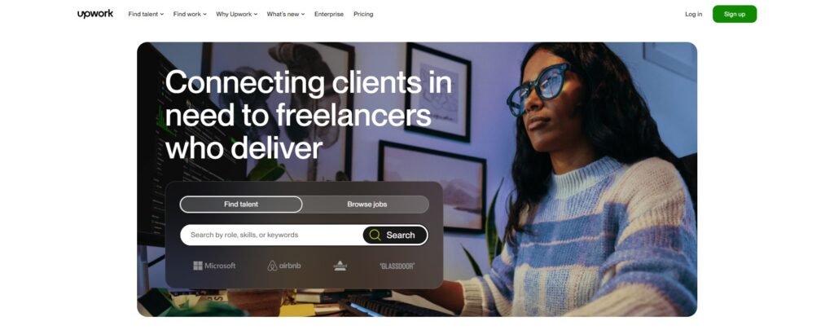Open the Enterprise page
The width and height of the screenshot is (834, 330).
pos(329,15)
